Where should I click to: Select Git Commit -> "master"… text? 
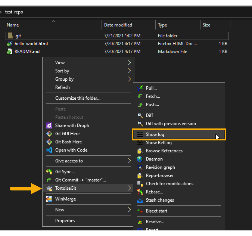81,180
